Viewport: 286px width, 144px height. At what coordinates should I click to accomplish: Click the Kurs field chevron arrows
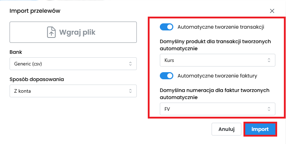pyautogui.click(x=269, y=60)
